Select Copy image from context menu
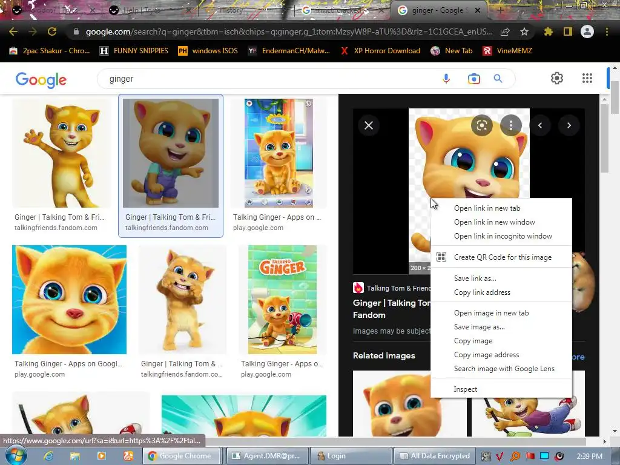This screenshot has height=465, width=620. pos(501,341)
